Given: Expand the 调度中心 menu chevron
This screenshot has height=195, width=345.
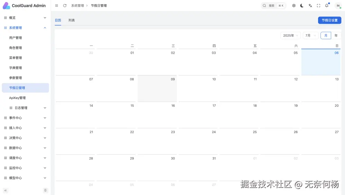Looking at the screenshot, I should tap(45, 158).
